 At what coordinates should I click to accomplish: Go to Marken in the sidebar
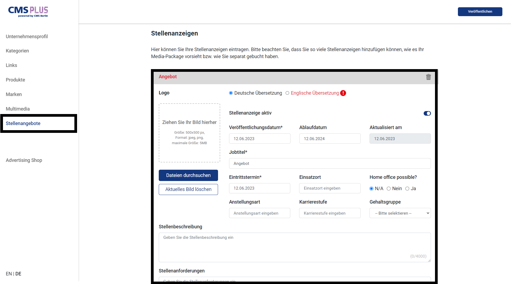pos(14,94)
